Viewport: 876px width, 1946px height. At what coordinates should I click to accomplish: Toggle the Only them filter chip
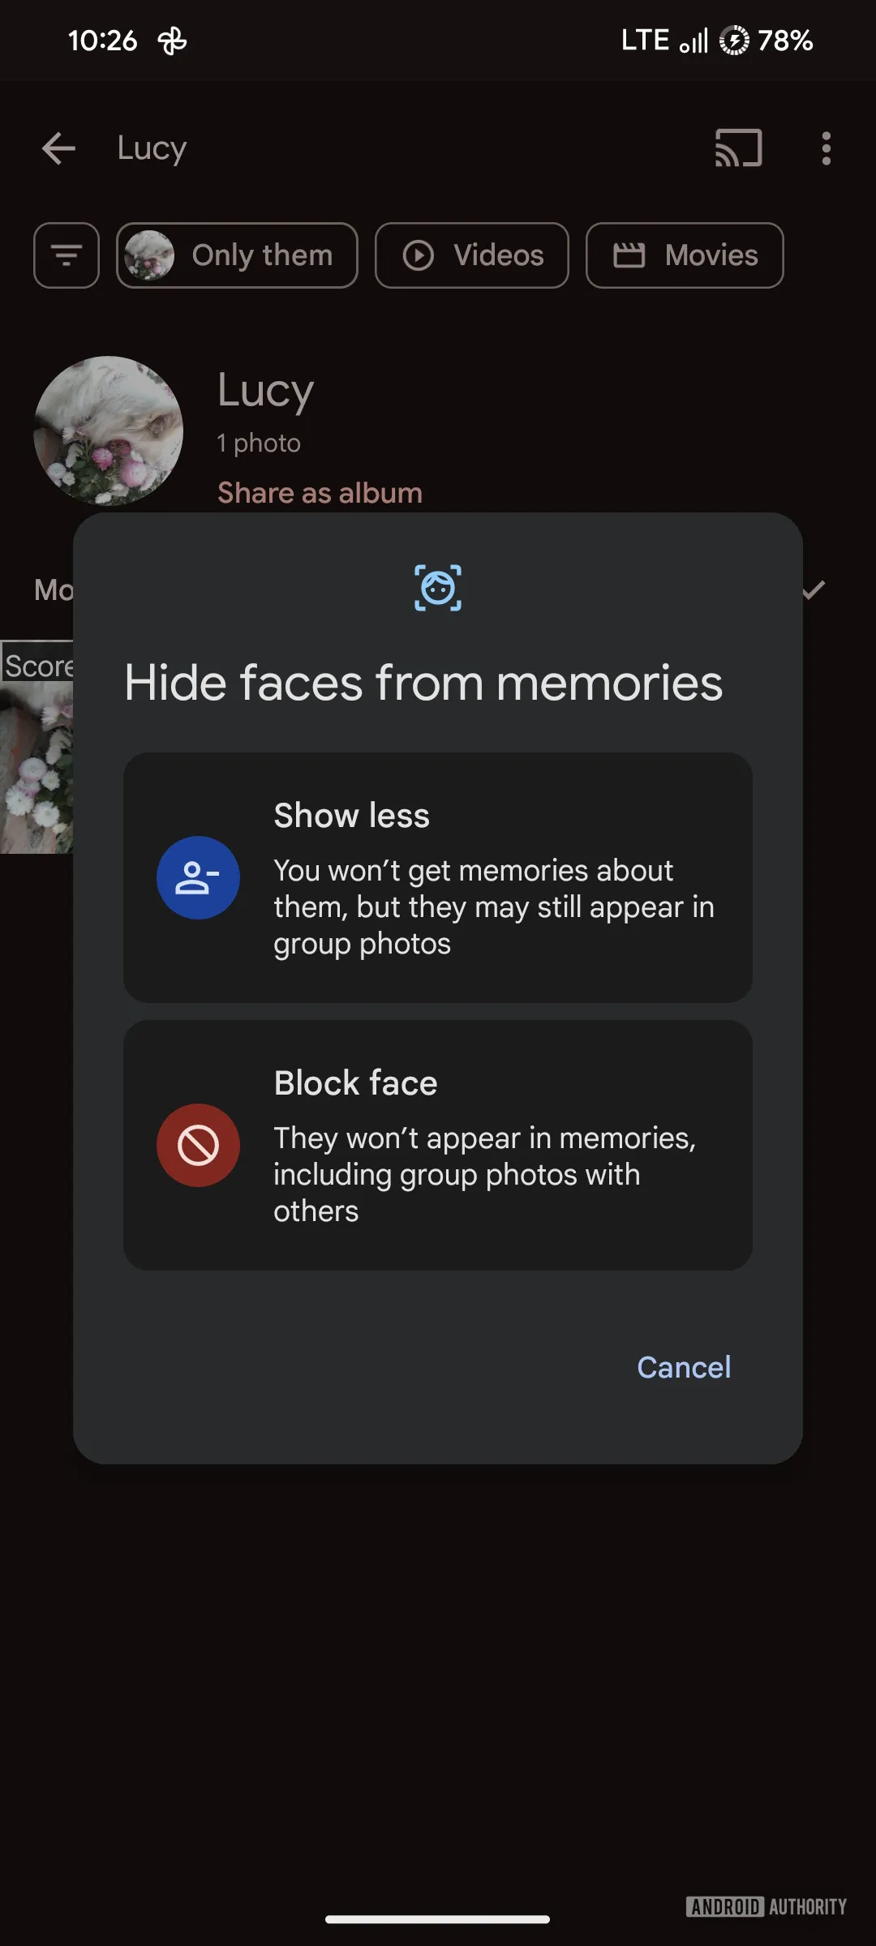pos(237,255)
